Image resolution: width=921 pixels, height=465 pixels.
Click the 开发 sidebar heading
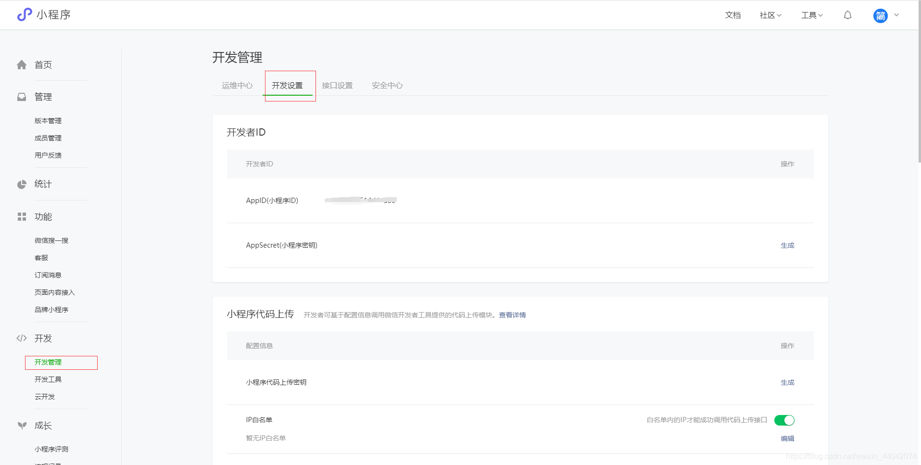click(43, 339)
